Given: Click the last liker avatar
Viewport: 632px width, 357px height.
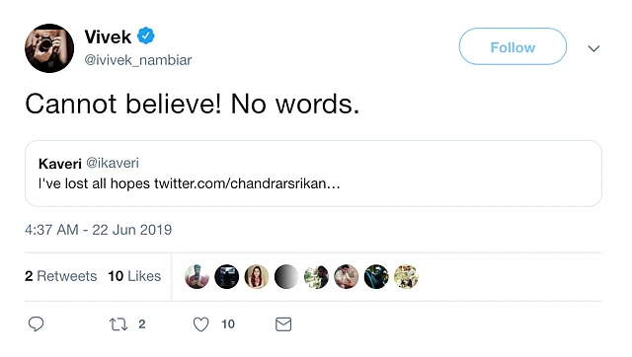Looking at the screenshot, I should (406, 276).
